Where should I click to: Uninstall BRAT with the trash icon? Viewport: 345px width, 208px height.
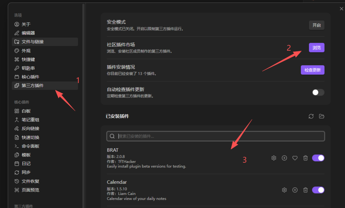tap(305, 158)
